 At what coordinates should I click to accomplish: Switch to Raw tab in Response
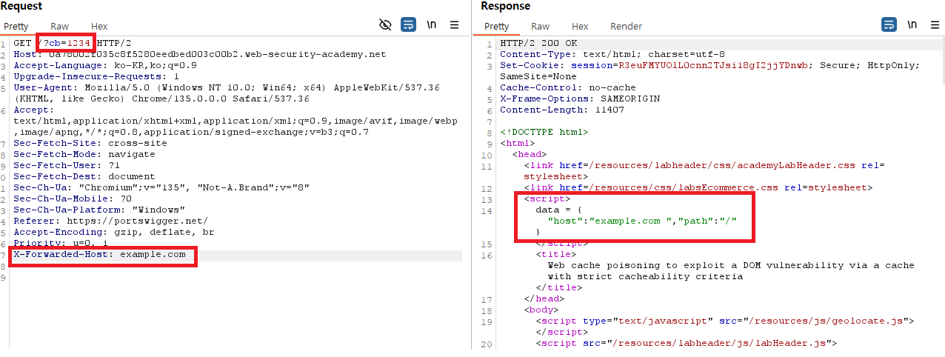point(540,27)
